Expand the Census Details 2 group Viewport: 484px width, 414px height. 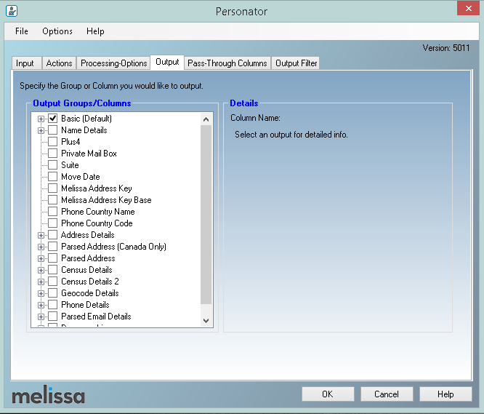pyautogui.click(x=41, y=282)
